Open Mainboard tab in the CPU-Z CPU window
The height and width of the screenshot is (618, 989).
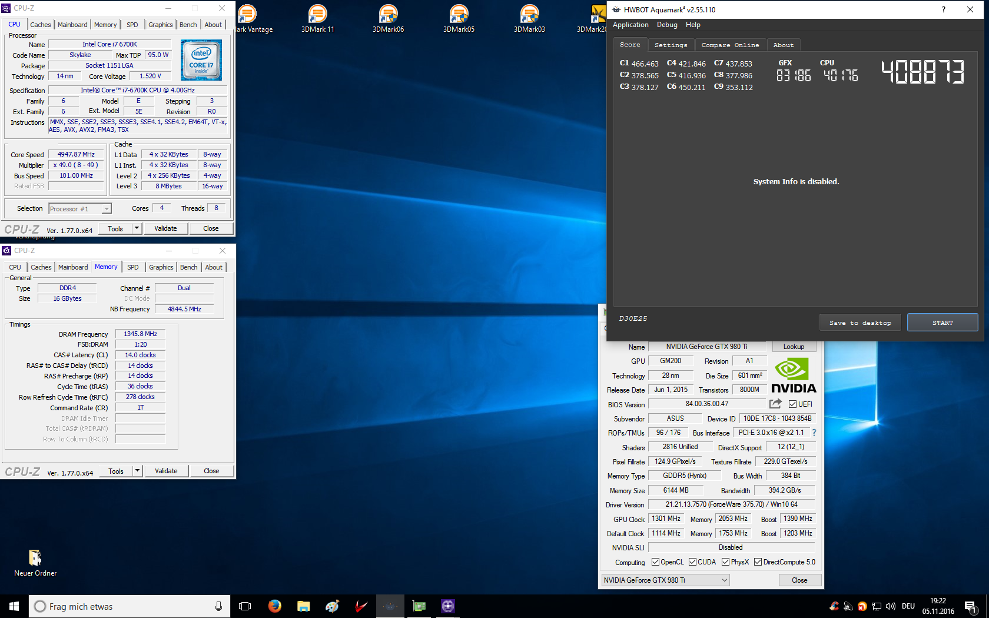pyautogui.click(x=72, y=25)
